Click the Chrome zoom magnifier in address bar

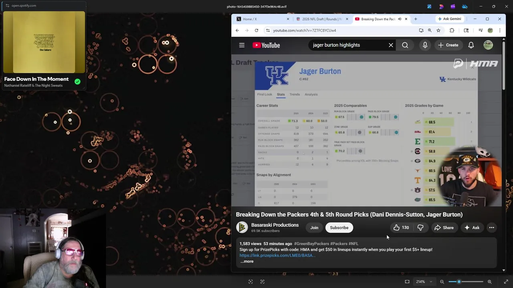coord(430,30)
